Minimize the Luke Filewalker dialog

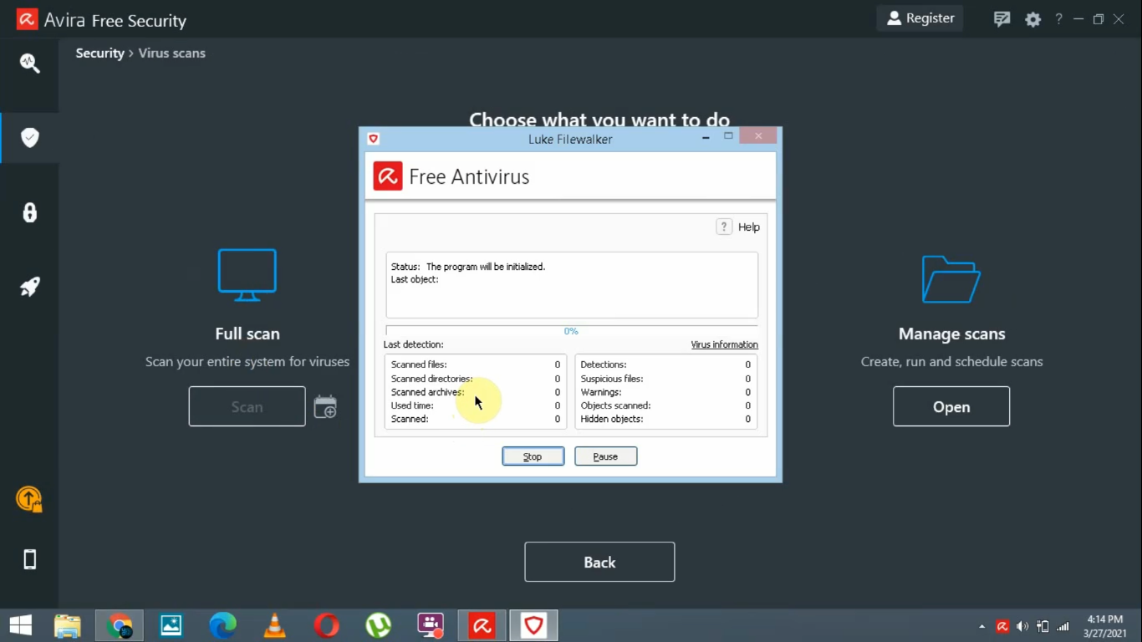pyautogui.click(x=706, y=137)
